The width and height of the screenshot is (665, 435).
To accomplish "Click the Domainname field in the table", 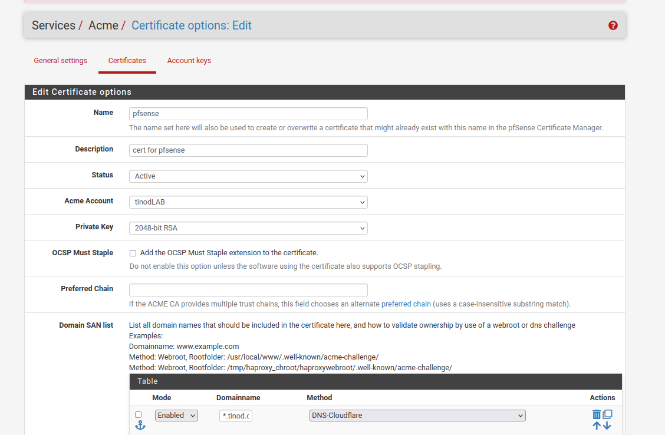I will [x=235, y=416].
